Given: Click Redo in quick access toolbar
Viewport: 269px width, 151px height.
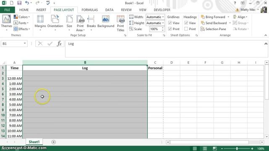Looking at the screenshot, I should (x=37, y=3).
